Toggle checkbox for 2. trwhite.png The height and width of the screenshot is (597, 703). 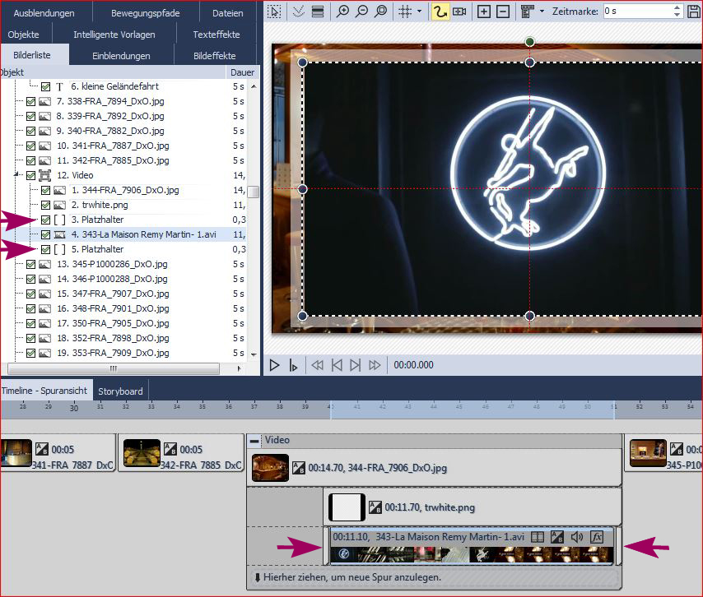tap(44, 205)
